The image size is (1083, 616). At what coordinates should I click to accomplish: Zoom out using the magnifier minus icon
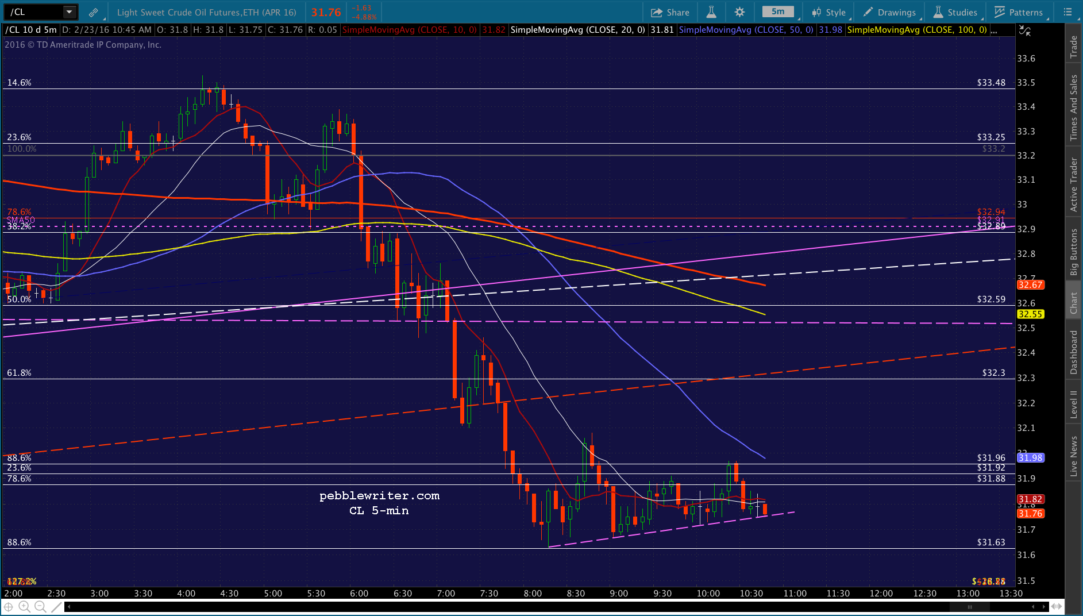click(x=40, y=607)
